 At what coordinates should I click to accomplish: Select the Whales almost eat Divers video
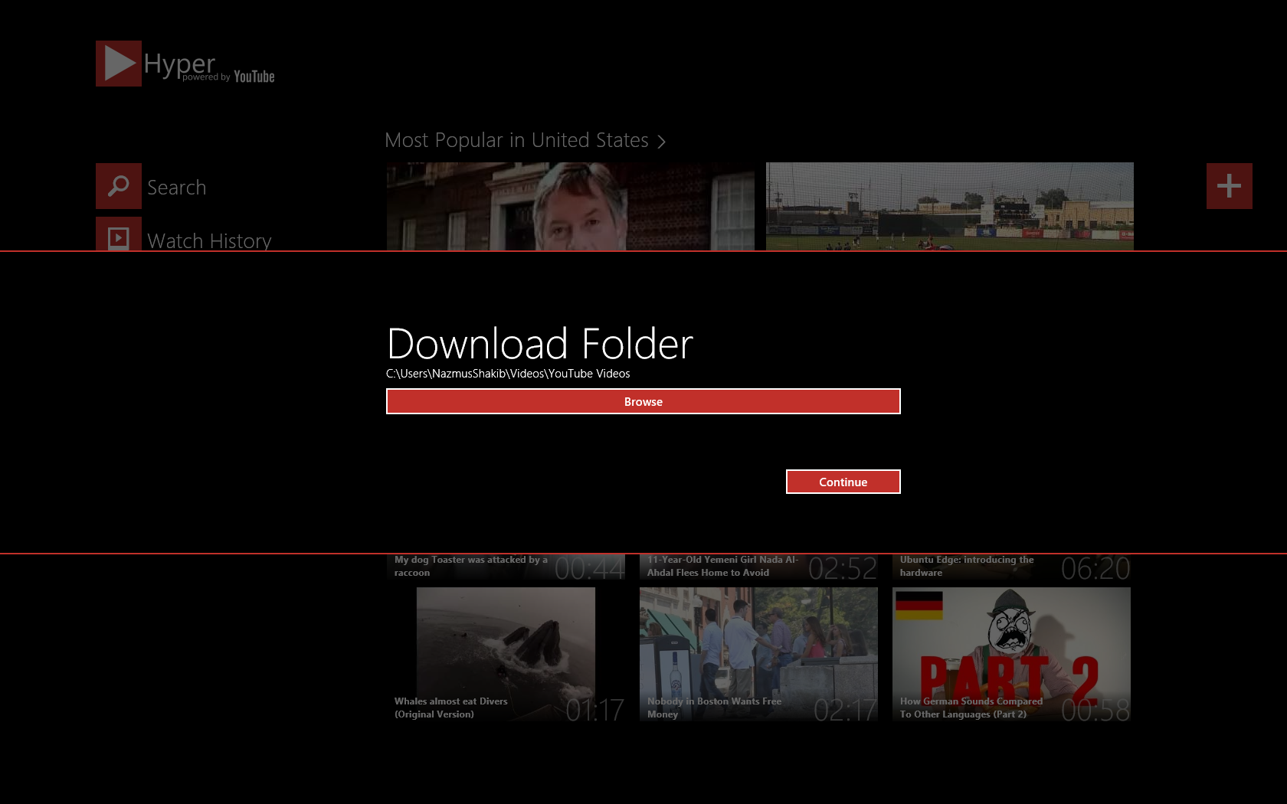[x=506, y=654]
